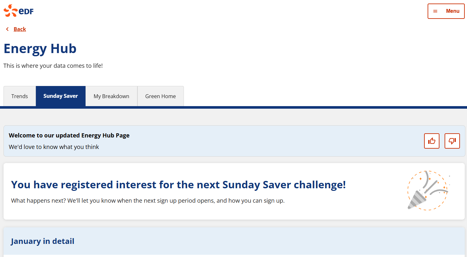Viewport: 467px width, 257px height.
Task: Click the We'd love to know text
Action: pos(54,147)
